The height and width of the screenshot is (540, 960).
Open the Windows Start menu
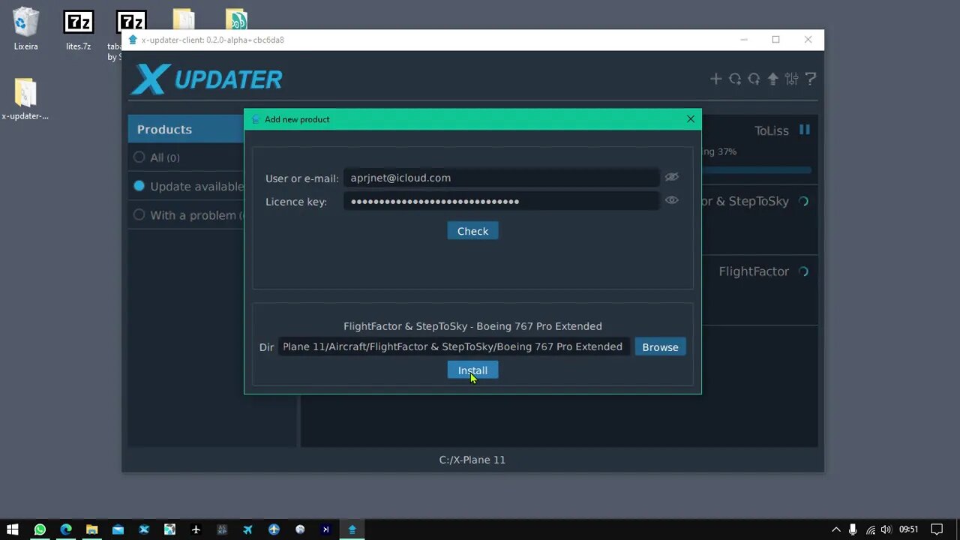[13, 529]
